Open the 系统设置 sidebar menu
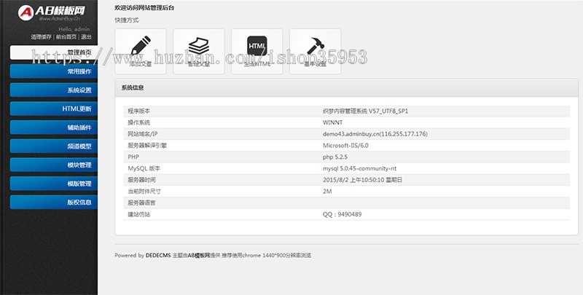 pos(54,90)
